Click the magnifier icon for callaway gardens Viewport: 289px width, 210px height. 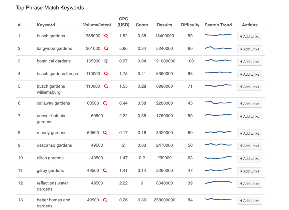[105, 103]
